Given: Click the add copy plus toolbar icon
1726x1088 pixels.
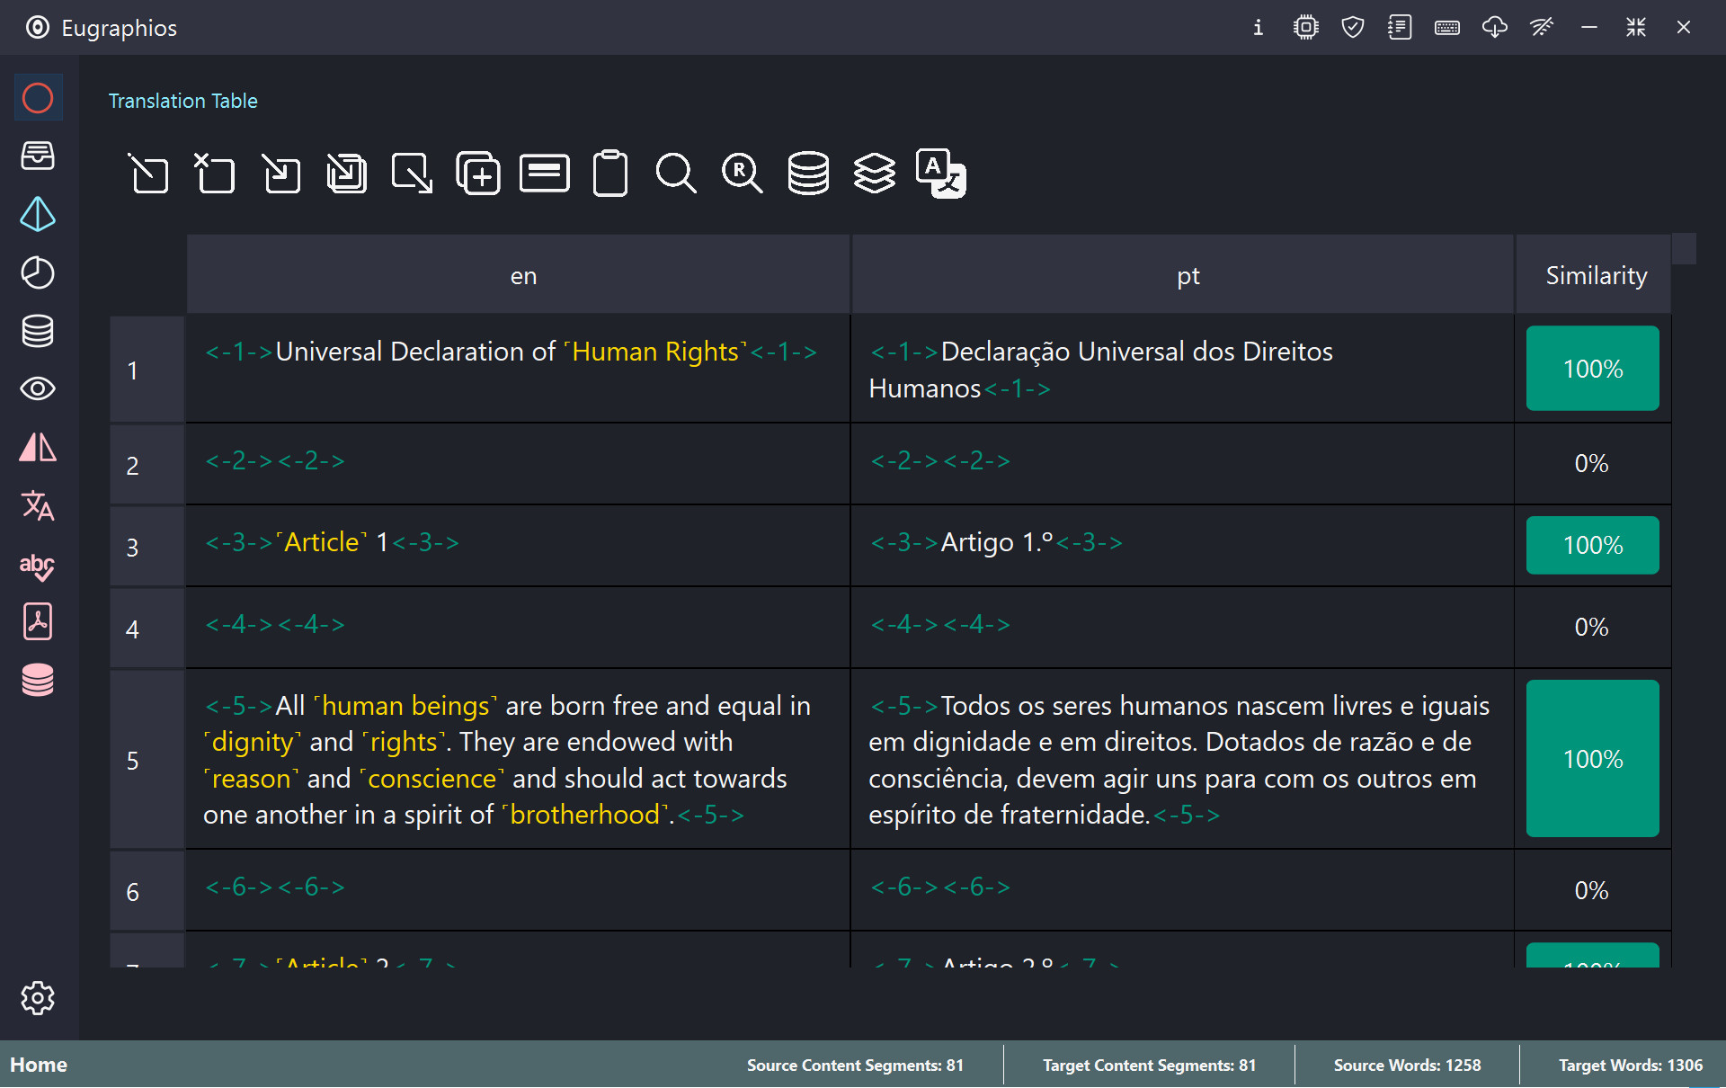Looking at the screenshot, I should 478,174.
